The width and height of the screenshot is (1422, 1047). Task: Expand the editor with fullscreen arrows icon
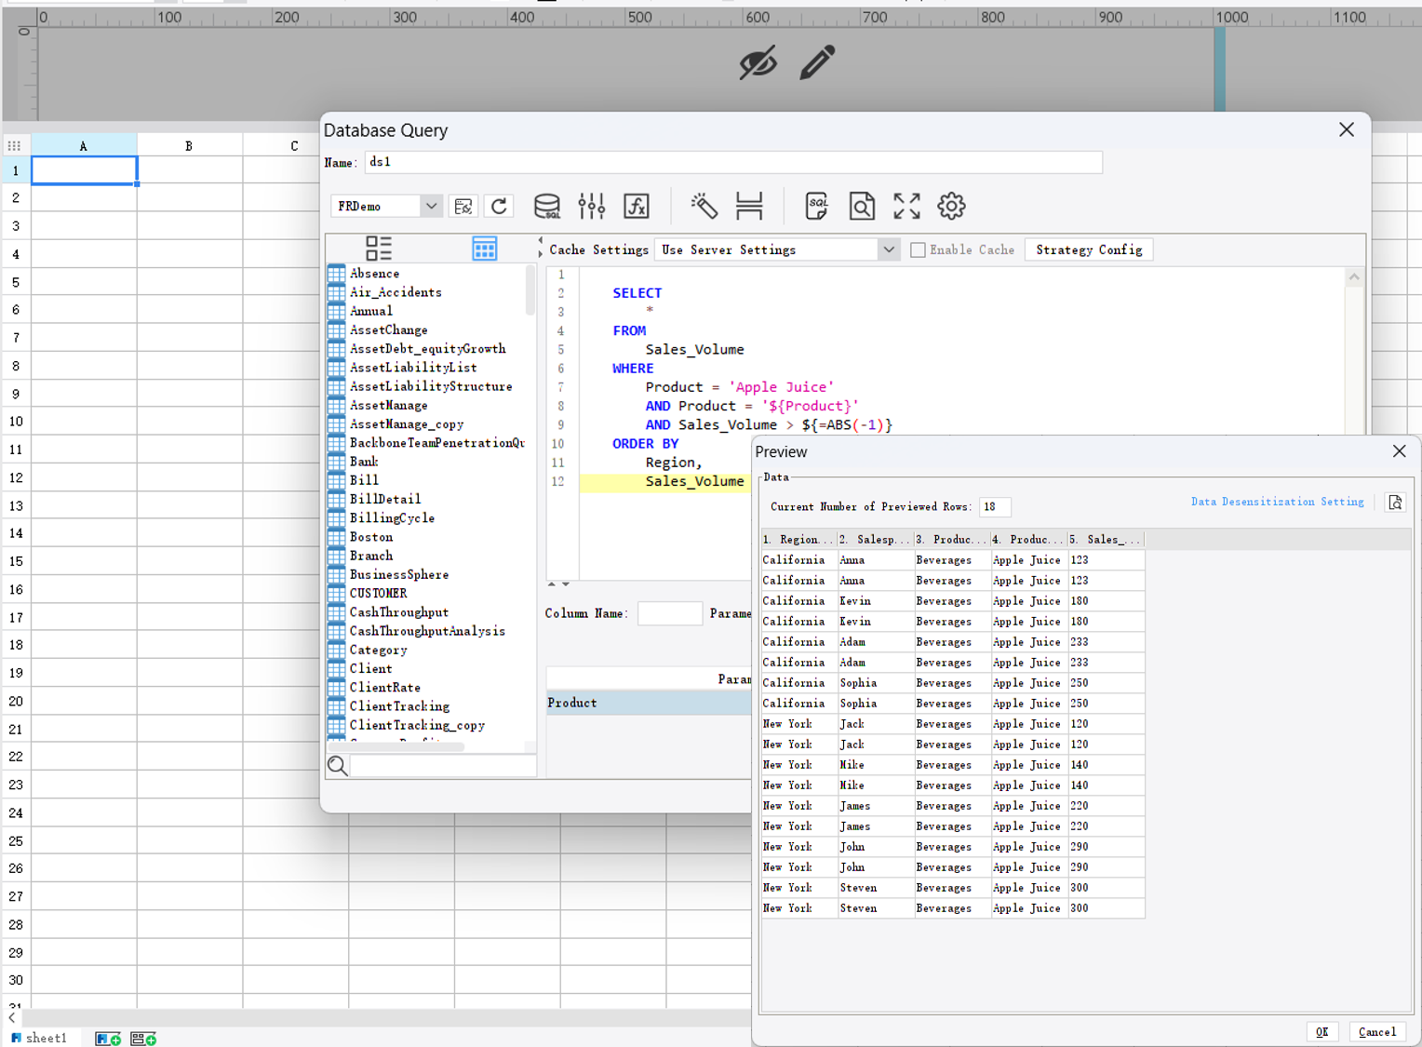(x=906, y=206)
